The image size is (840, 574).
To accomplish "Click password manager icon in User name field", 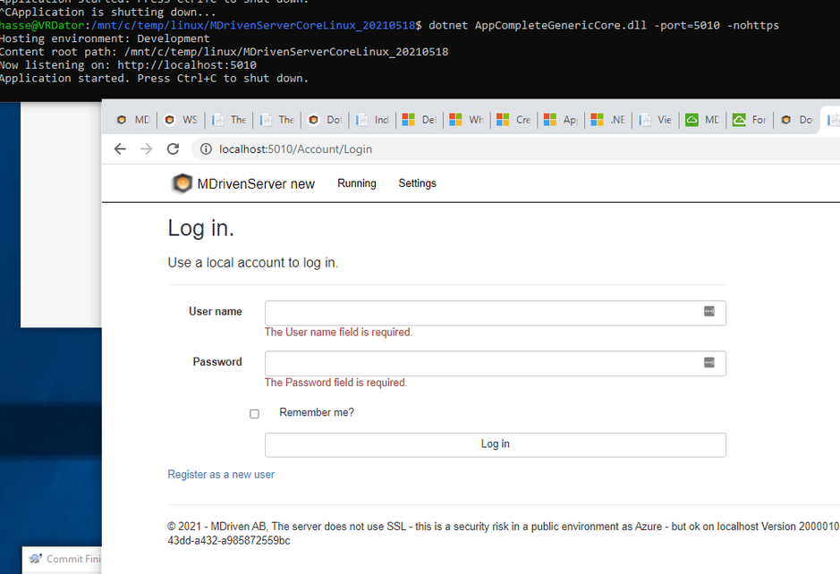I will point(708,312).
